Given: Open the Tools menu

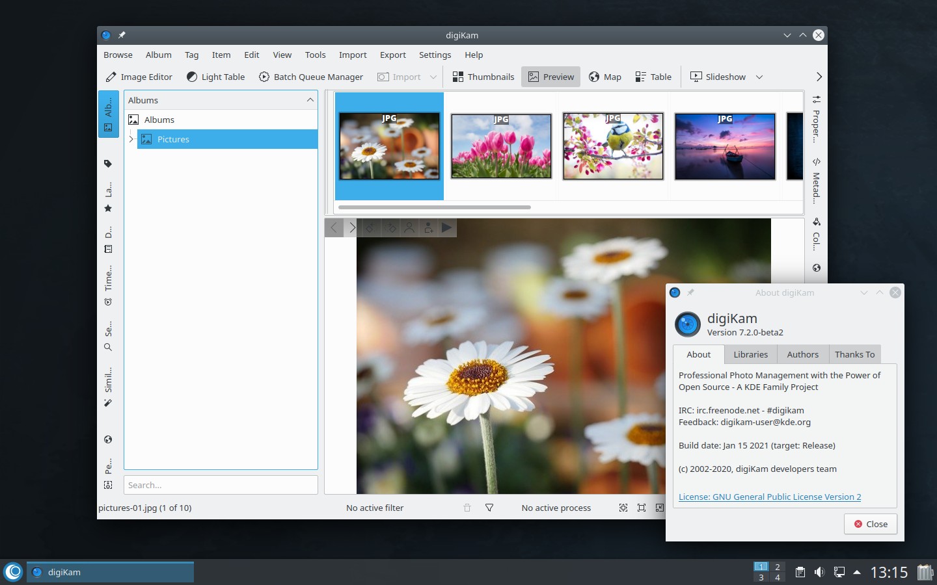Looking at the screenshot, I should pos(315,55).
